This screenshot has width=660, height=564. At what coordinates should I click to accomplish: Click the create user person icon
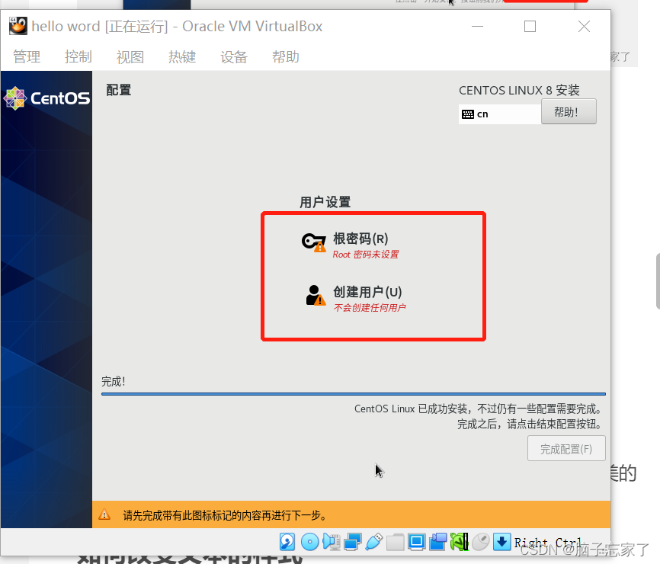coord(316,296)
